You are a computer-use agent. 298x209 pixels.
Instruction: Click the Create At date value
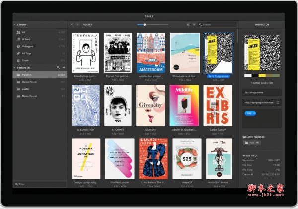(271, 174)
